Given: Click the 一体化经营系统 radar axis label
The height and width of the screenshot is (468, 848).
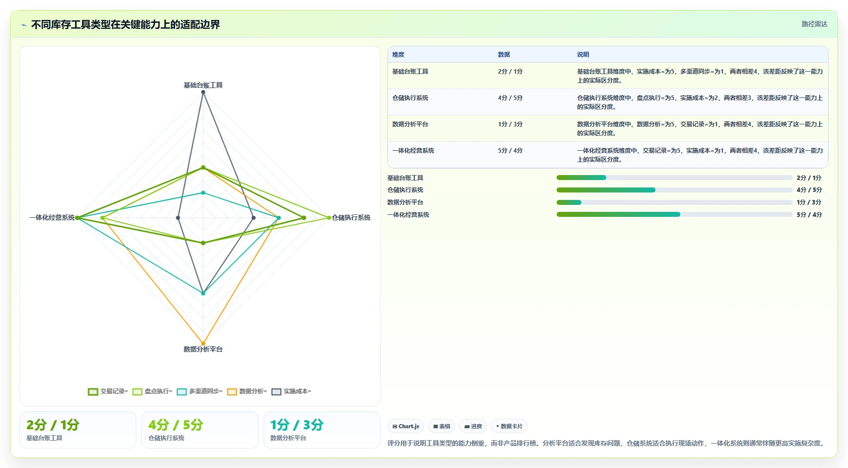Looking at the screenshot, I should tap(52, 217).
